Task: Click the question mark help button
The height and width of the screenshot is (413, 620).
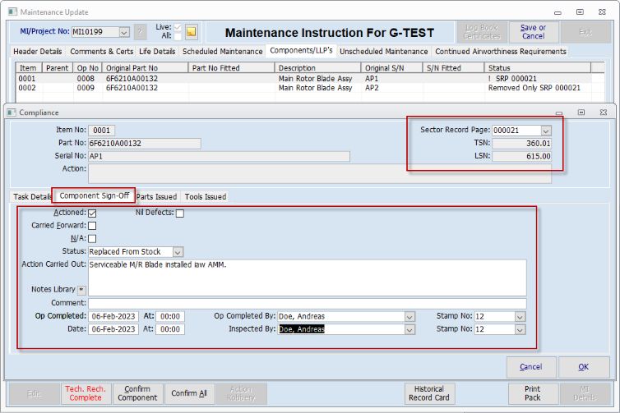Action: point(140,32)
